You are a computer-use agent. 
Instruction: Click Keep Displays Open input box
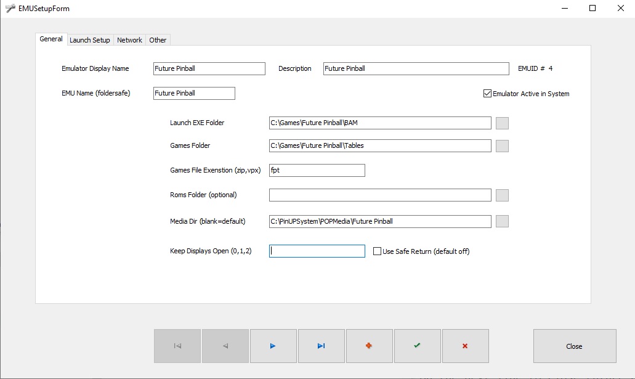317,251
